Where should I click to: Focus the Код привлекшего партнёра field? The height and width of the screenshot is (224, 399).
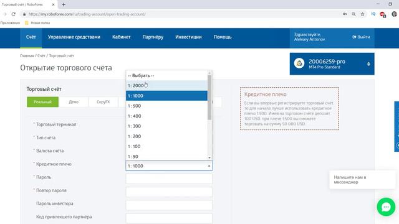coord(169,218)
